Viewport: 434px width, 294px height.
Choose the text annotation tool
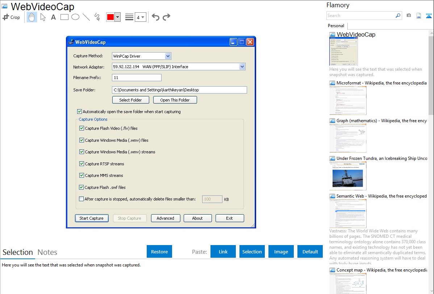pos(53,17)
